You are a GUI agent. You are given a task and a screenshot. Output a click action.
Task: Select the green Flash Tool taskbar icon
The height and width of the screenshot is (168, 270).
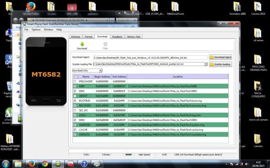coord(58,164)
